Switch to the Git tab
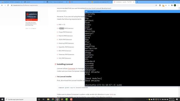This screenshot has height=101, width=180. pos(79,2)
